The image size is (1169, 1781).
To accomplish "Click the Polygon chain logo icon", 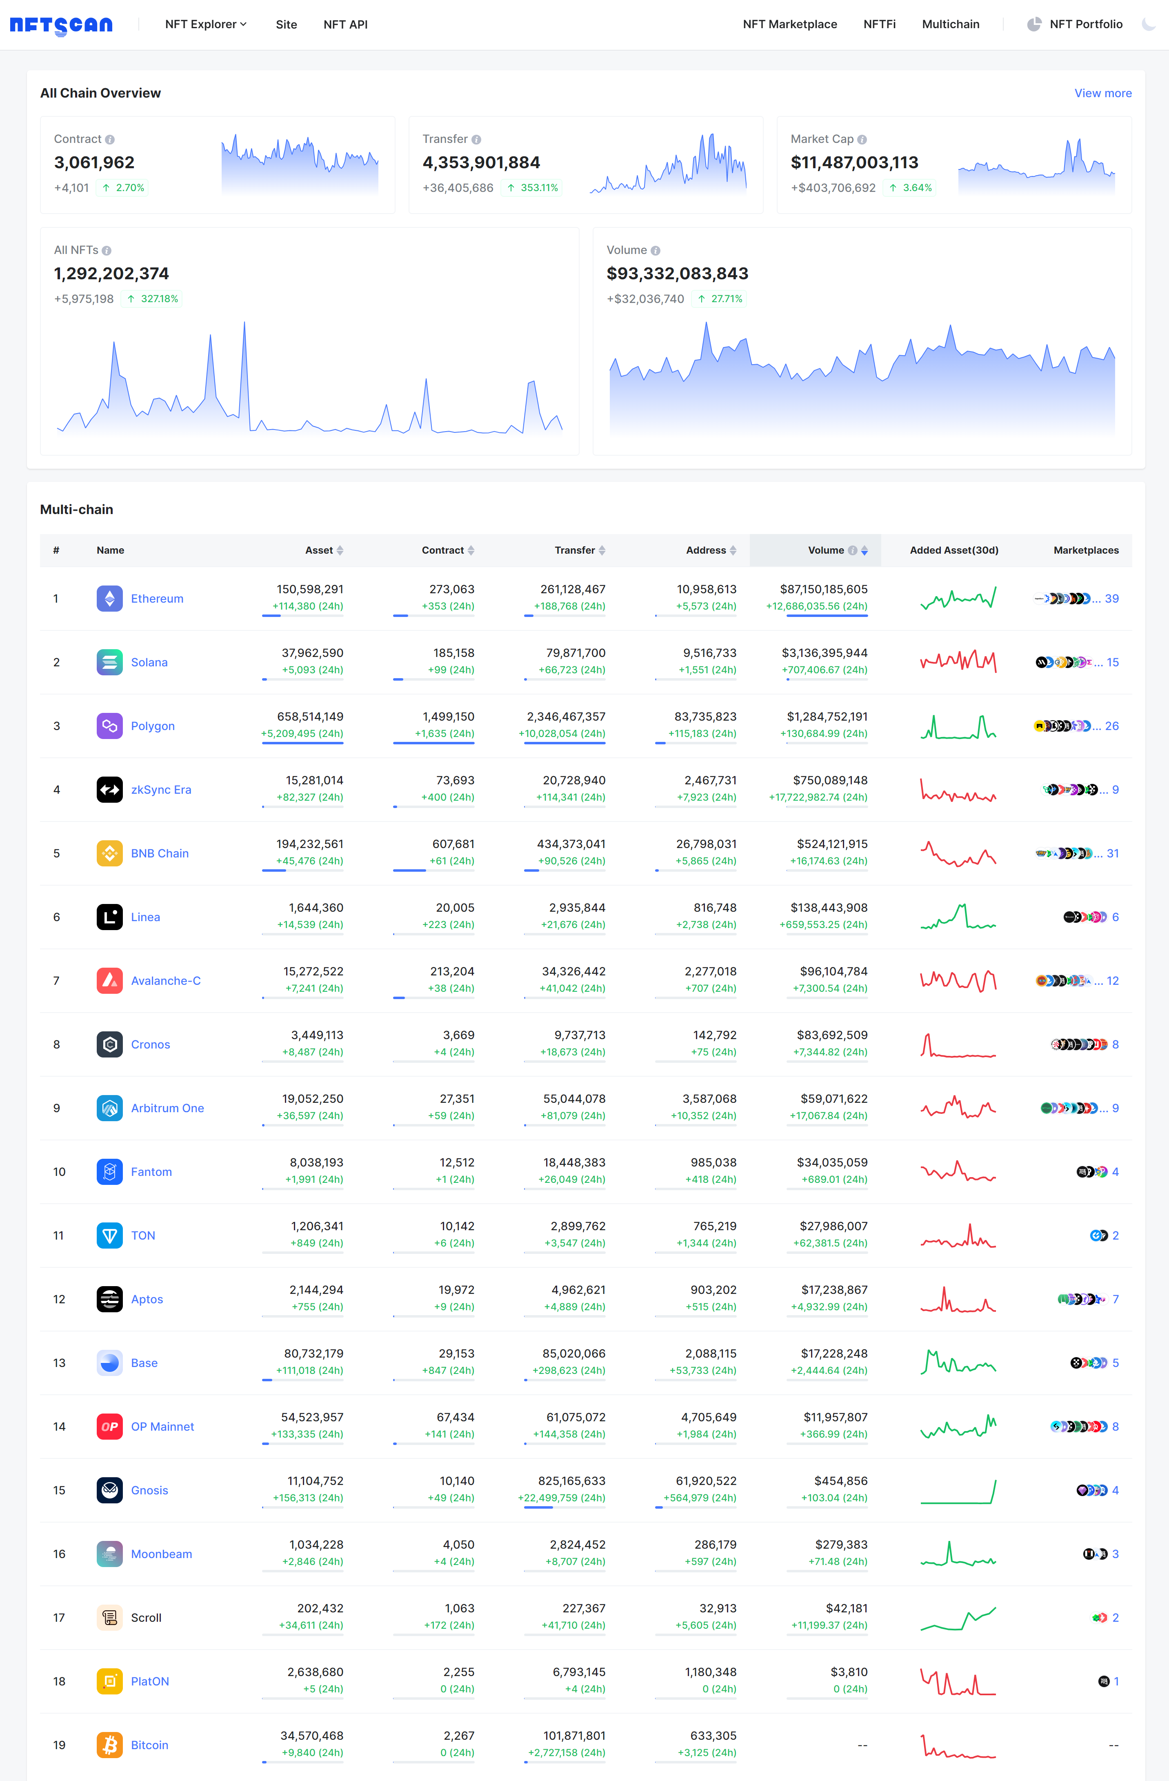I will 109,726.
